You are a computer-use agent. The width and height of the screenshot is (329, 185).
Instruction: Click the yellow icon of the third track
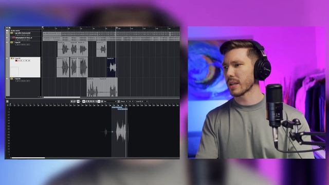coord(12,42)
